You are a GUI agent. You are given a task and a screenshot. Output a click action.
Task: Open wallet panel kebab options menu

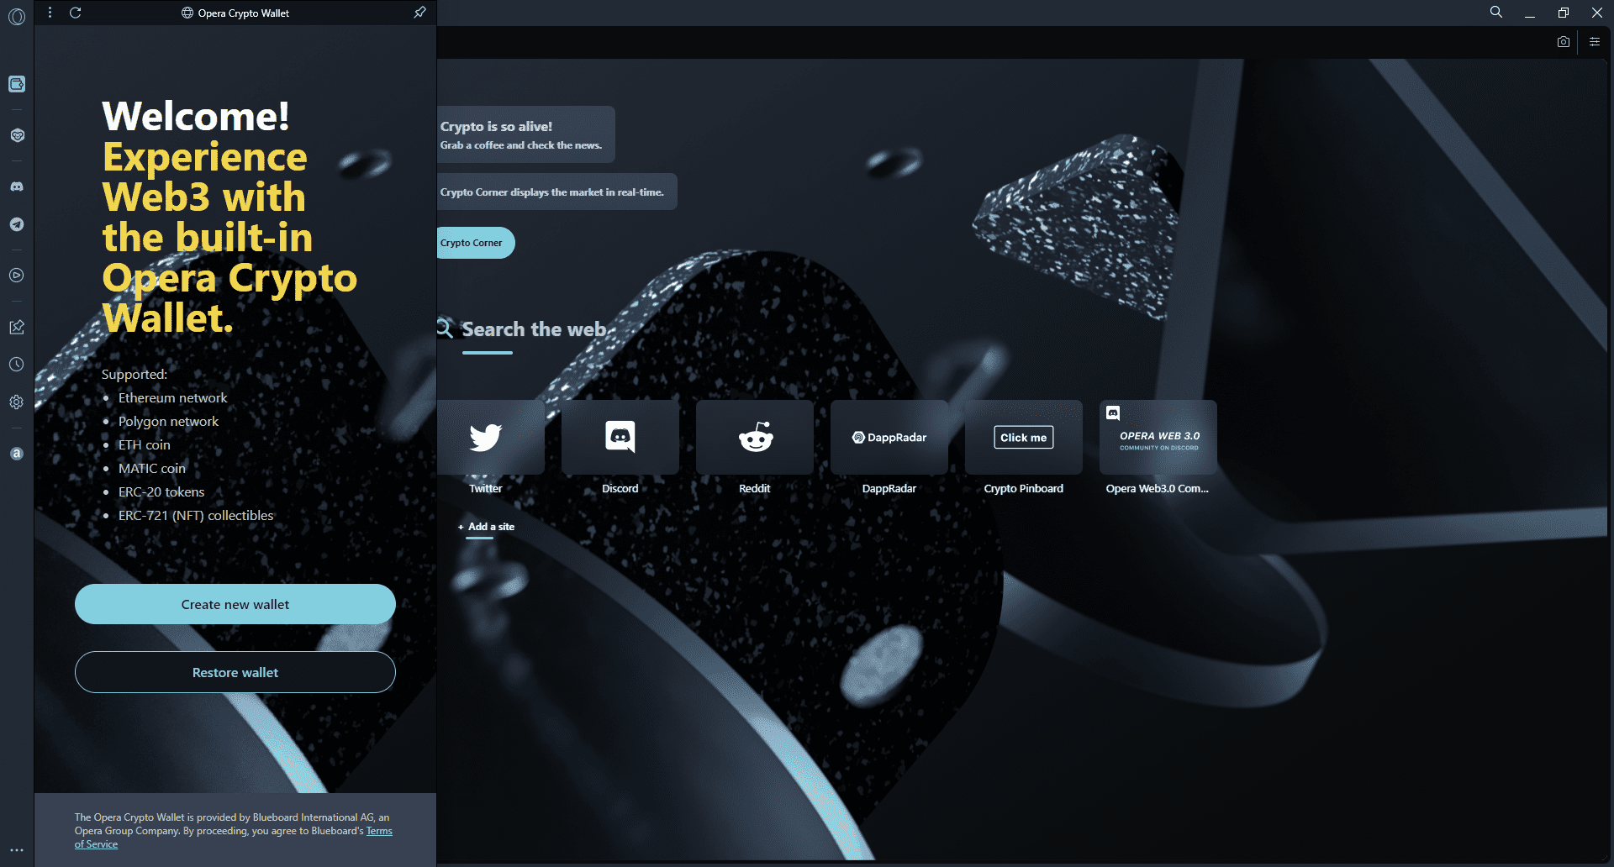point(50,13)
